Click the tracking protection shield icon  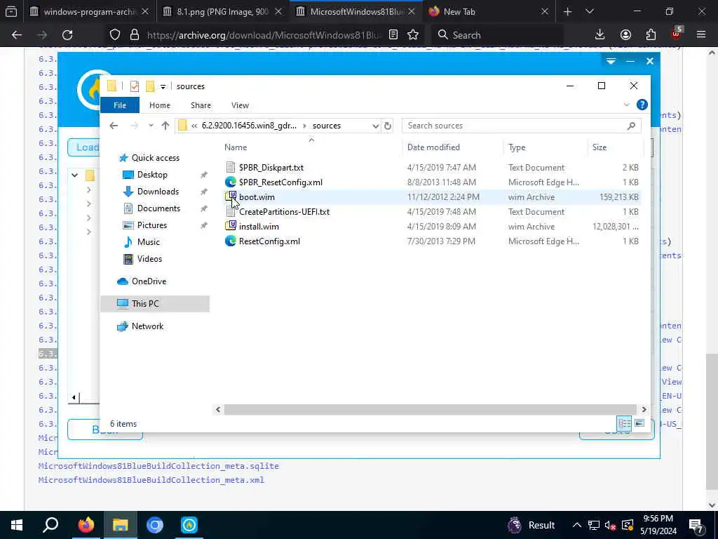pos(115,35)
